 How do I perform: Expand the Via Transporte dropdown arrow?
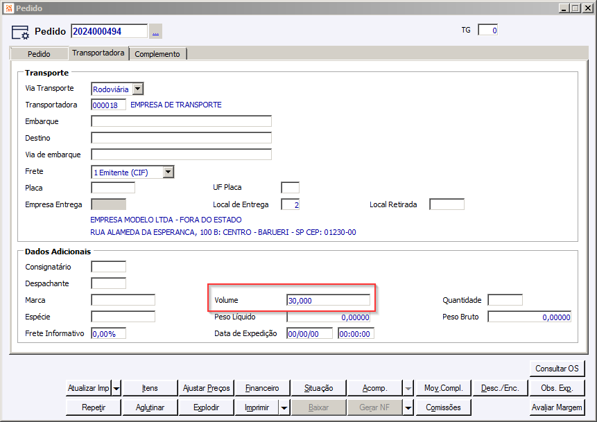point(138,89)
